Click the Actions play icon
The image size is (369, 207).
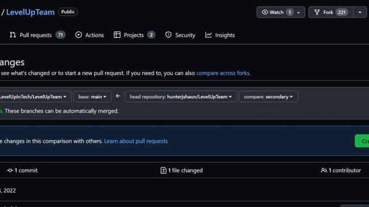[x=78, y=34]
